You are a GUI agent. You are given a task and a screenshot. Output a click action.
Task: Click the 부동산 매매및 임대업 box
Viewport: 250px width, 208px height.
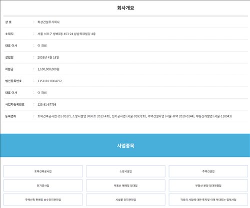coord(125,185)
